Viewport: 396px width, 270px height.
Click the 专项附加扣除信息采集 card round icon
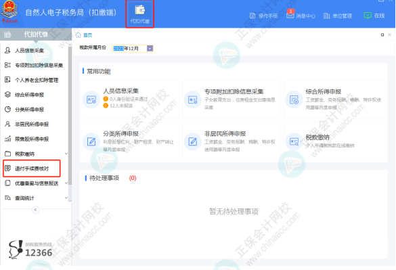pos(192,99)
